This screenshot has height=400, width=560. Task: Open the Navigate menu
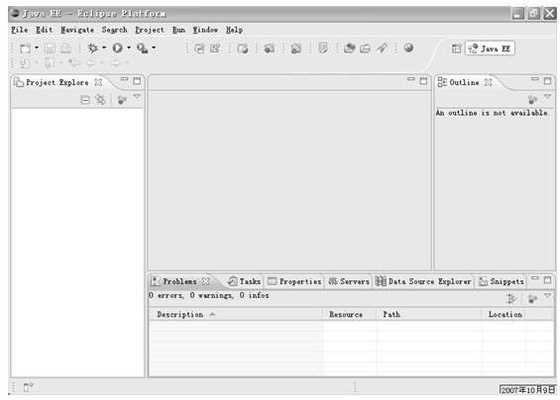coord(77,30)
